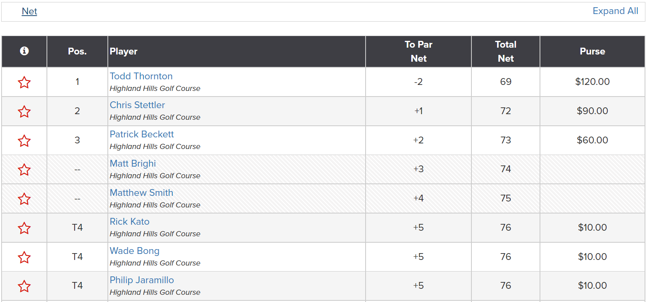Viewport: 647px width, 302px height.
Task: Click star next to Philip Jaramillo
Action: tap(24, 286)
